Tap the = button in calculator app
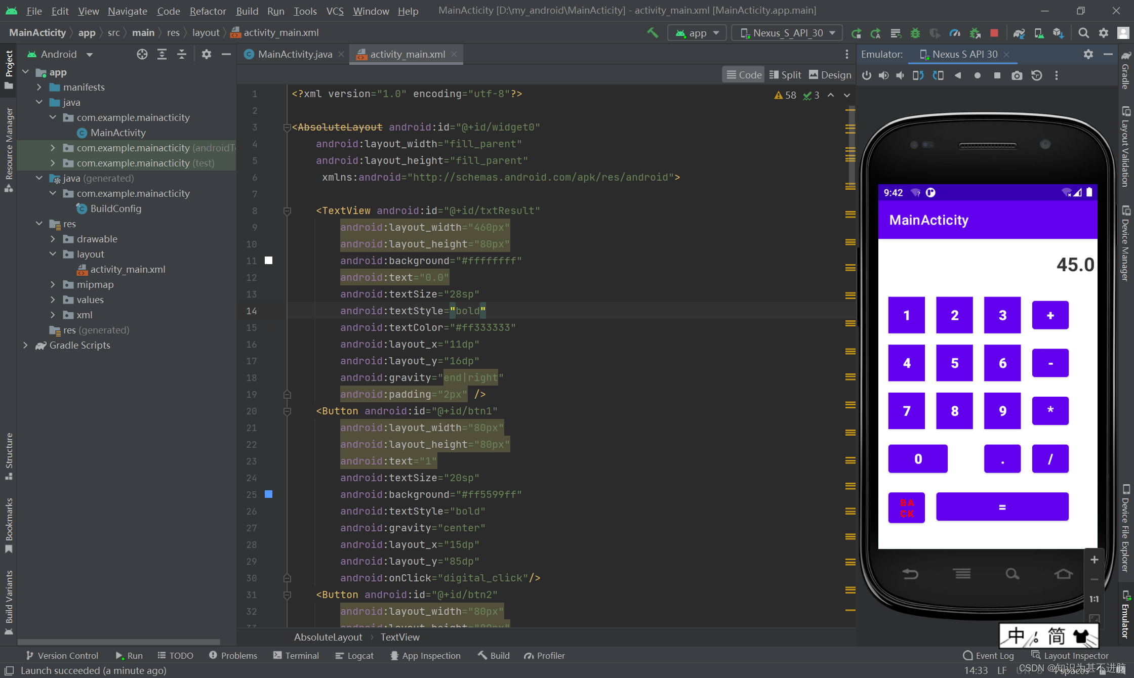1134x678 pixels. tap(1002, 506)
